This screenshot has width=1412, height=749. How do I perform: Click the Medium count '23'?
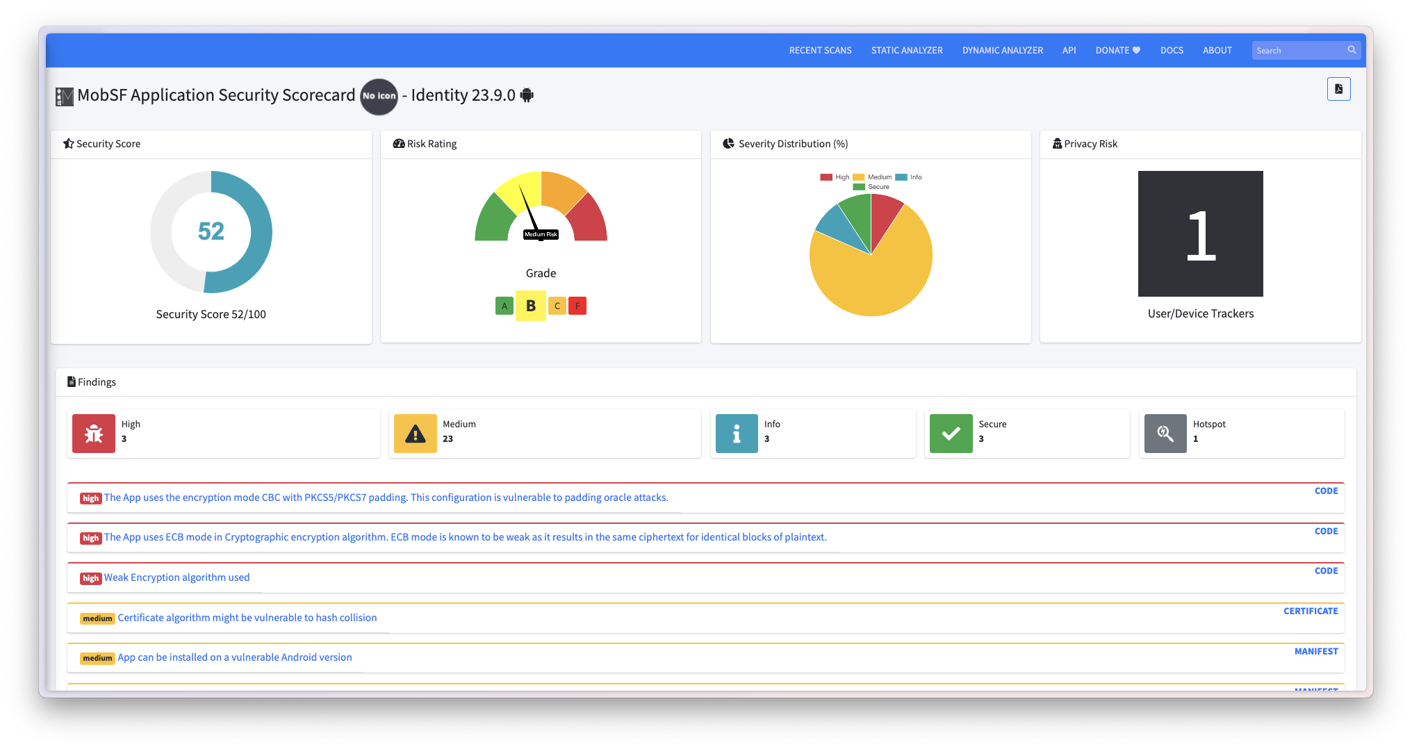(448, 439)
